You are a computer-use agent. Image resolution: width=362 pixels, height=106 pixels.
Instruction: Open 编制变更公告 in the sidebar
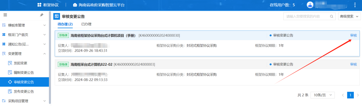pos(24,73)
